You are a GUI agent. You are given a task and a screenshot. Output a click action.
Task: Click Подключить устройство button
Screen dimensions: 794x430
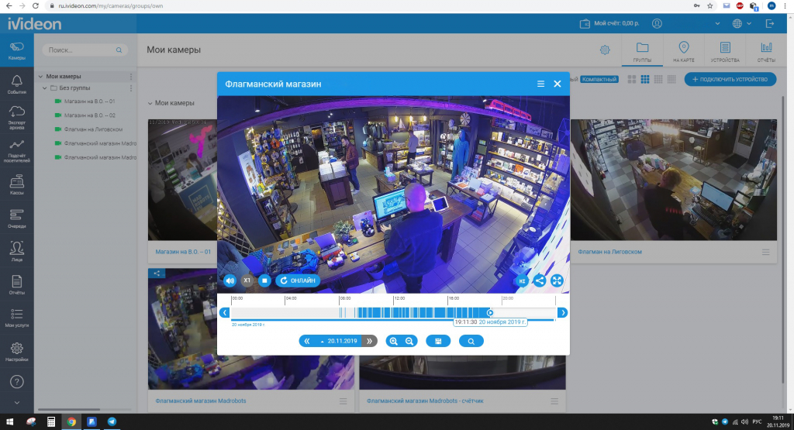(730, 79)
